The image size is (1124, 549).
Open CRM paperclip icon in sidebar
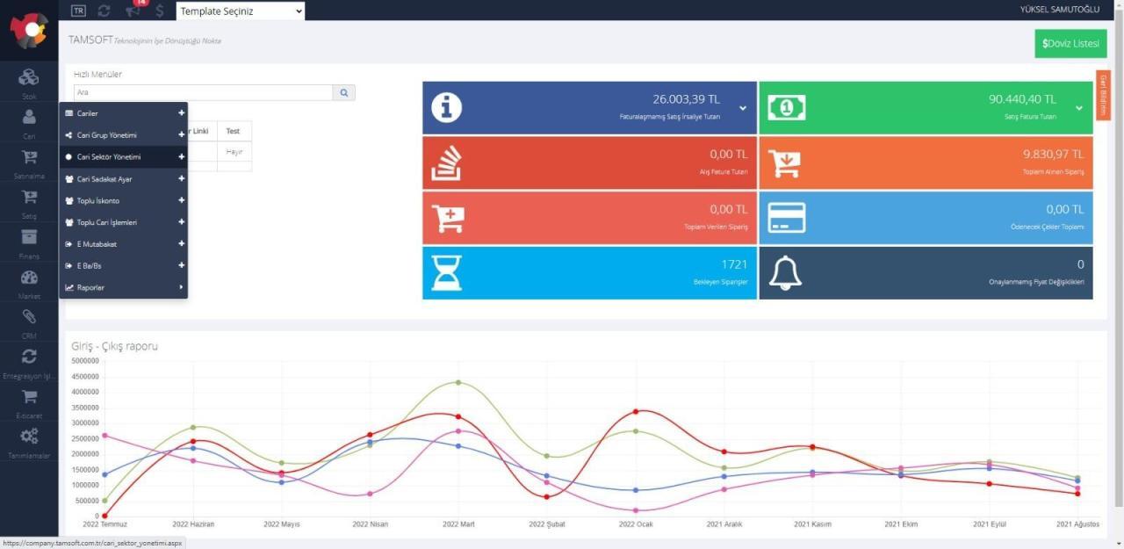tap(29, 317)
